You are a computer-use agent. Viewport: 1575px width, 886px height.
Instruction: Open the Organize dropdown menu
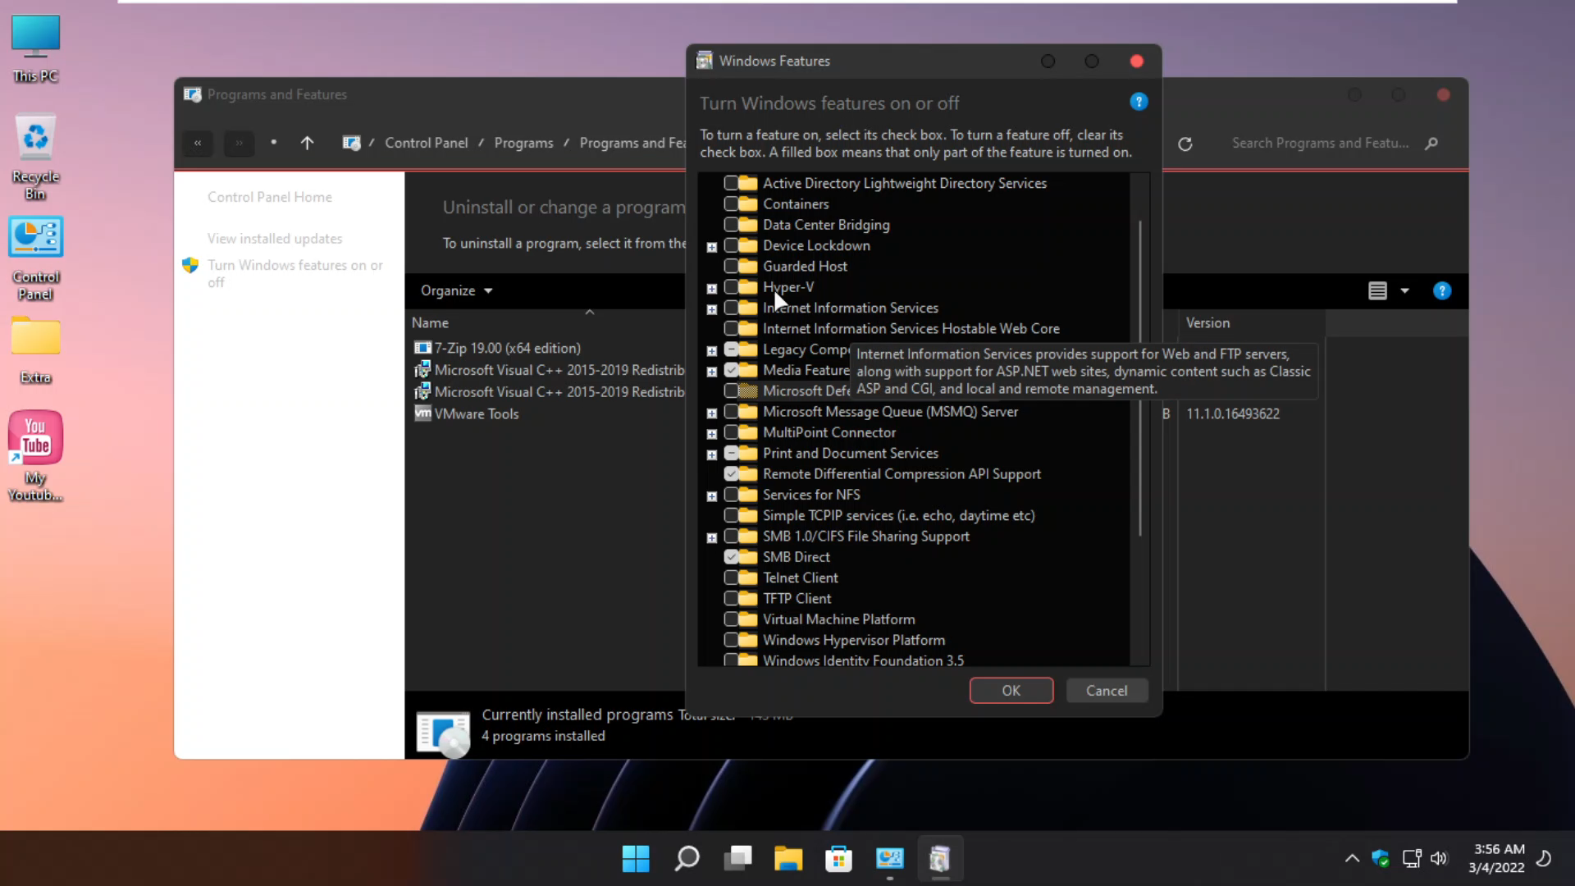[456, 290]
